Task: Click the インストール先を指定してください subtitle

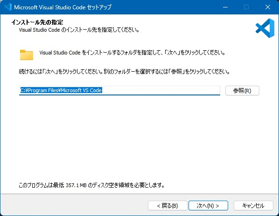Action: [x=79, y=30]
